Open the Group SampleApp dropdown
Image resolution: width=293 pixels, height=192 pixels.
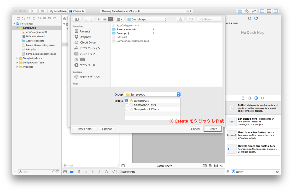coord(152,94)
